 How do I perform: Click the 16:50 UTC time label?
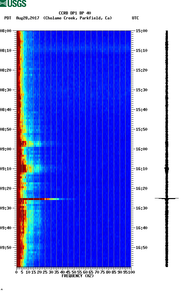(x=141, y=248)
